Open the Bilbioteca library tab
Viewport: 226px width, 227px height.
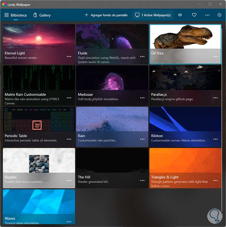click(15, 15)
